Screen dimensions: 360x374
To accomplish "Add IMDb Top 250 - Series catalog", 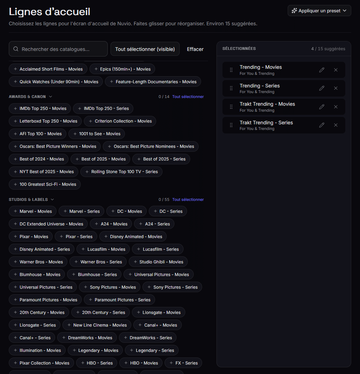I will [103, 109].
